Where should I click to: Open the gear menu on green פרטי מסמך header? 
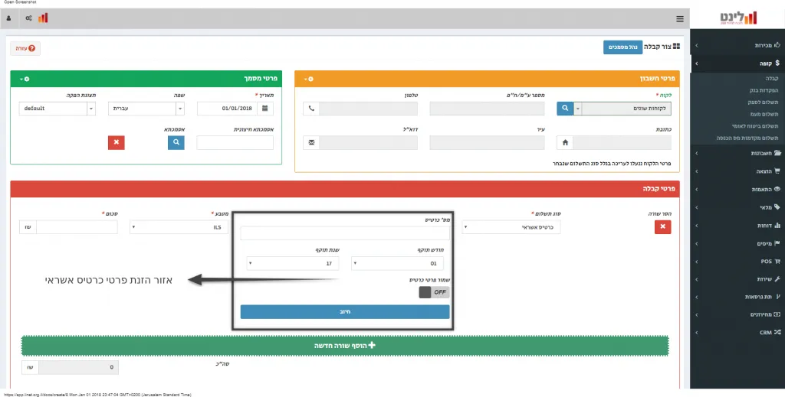click(25, 79)
